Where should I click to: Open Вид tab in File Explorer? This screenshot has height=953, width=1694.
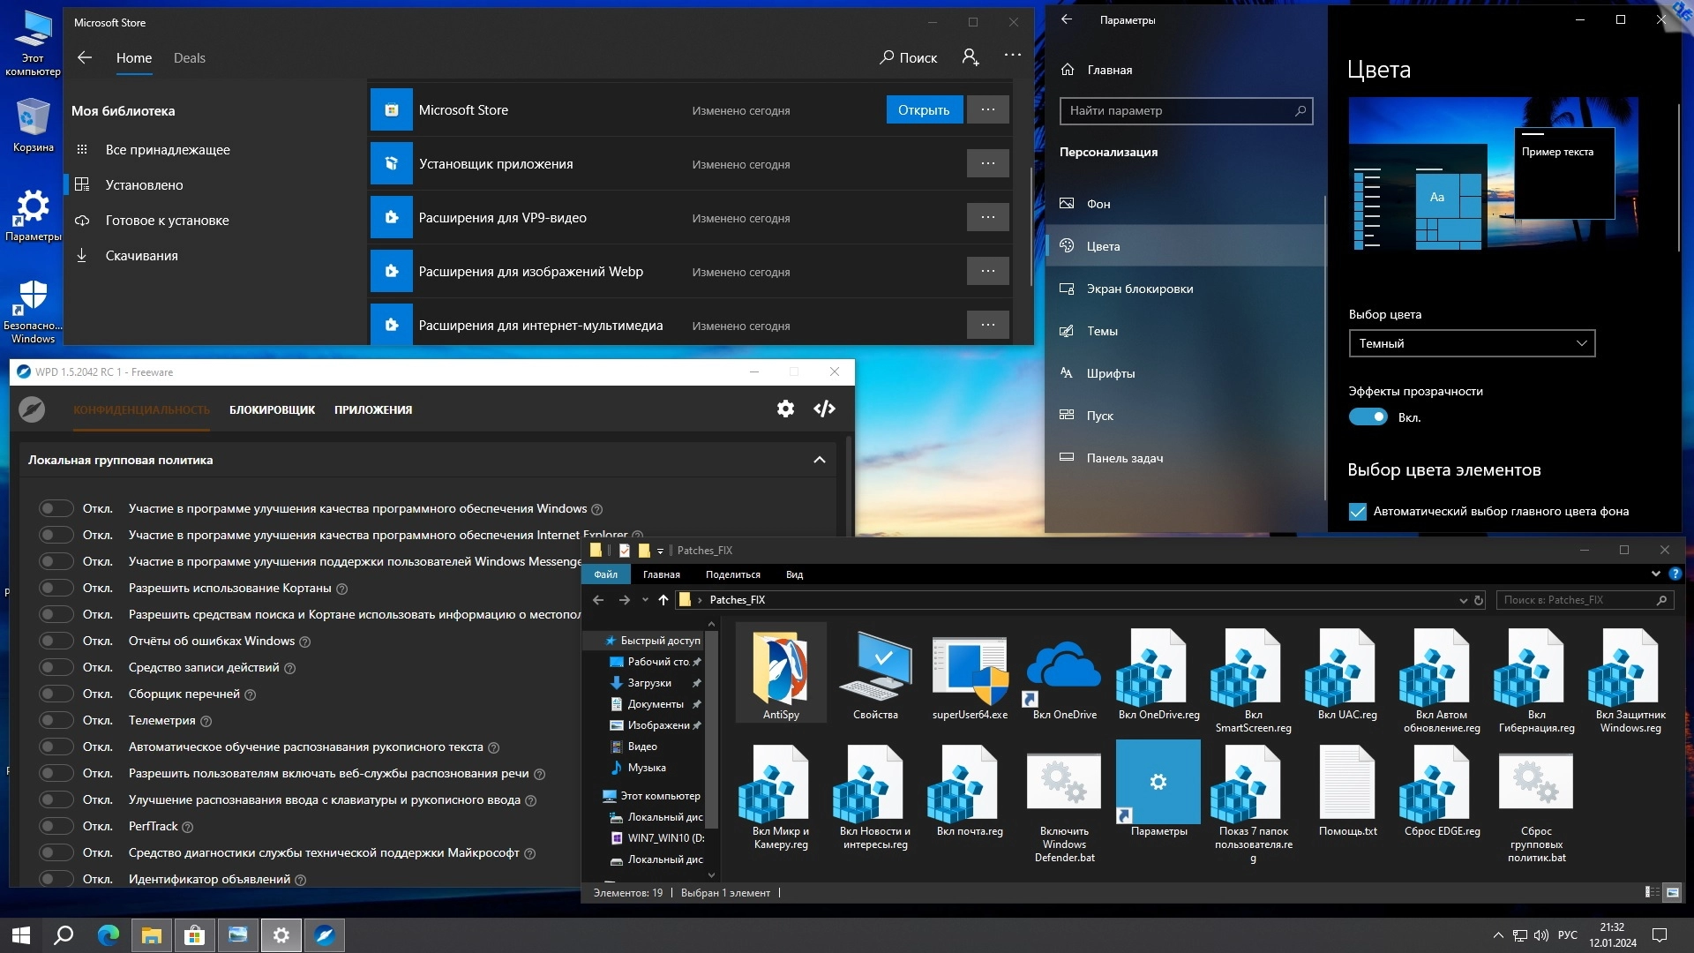coord(794,574)
